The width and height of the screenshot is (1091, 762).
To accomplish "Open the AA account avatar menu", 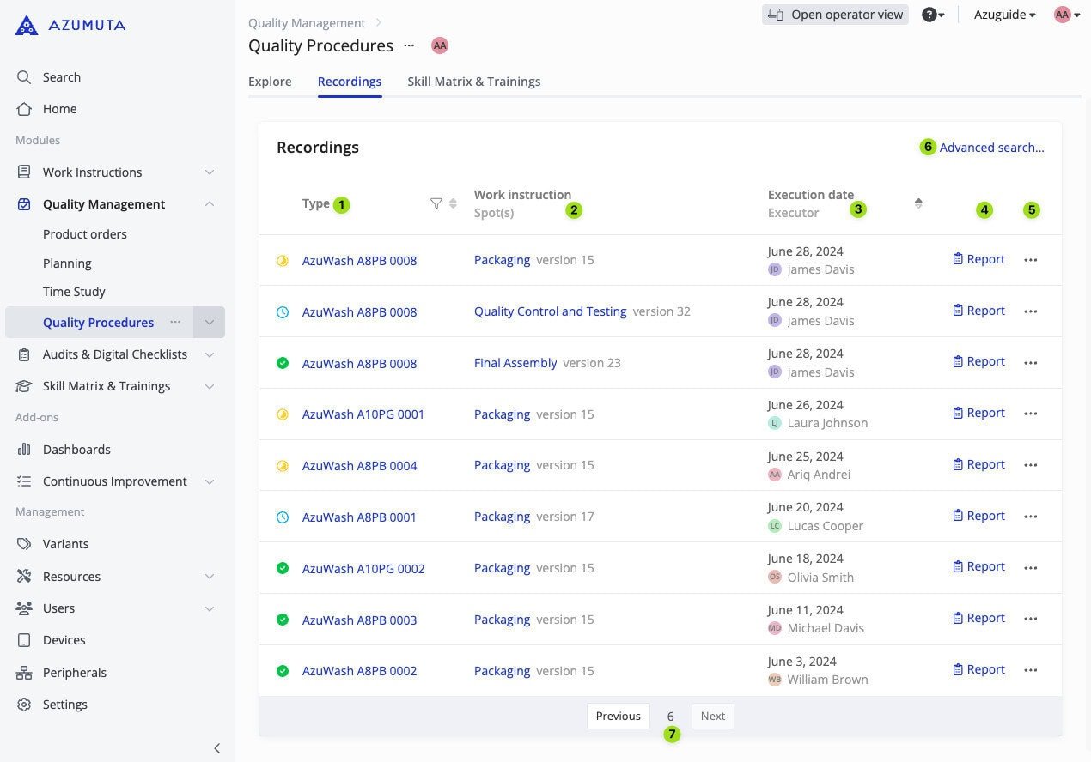I will pyautogui.click(x=1062, y=15).
